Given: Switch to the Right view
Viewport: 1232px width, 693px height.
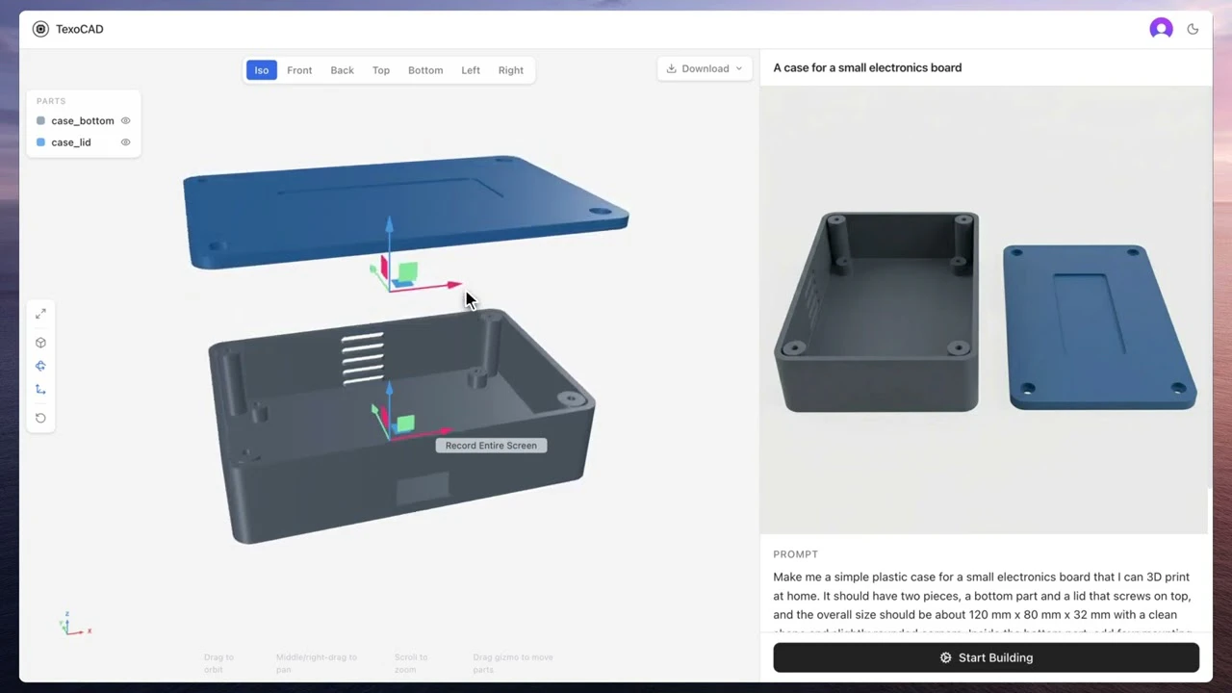Looking at the screenshot, I should (511, 70).
